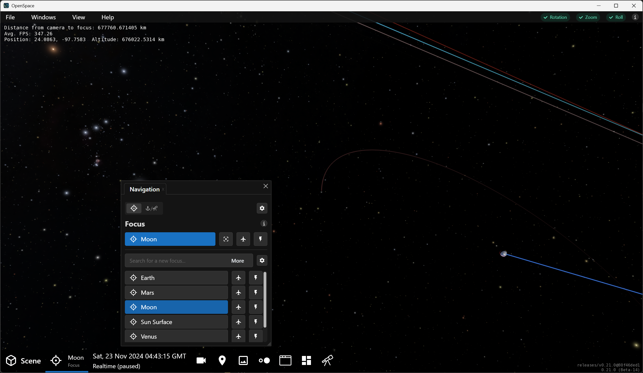Jump instantly to the current focus Moon
Image resolution: width=643 pixels, height=373 pixels.
tap(261, 239)
